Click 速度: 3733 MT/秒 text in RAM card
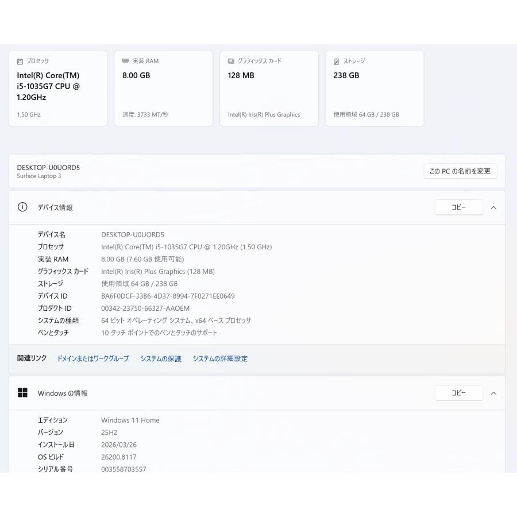The image size is (517, 517). pyautogui.click(x=145, y=114)
